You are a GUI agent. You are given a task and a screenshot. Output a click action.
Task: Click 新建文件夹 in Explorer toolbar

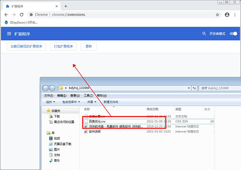pyautogui.click(x=111, y=102)
